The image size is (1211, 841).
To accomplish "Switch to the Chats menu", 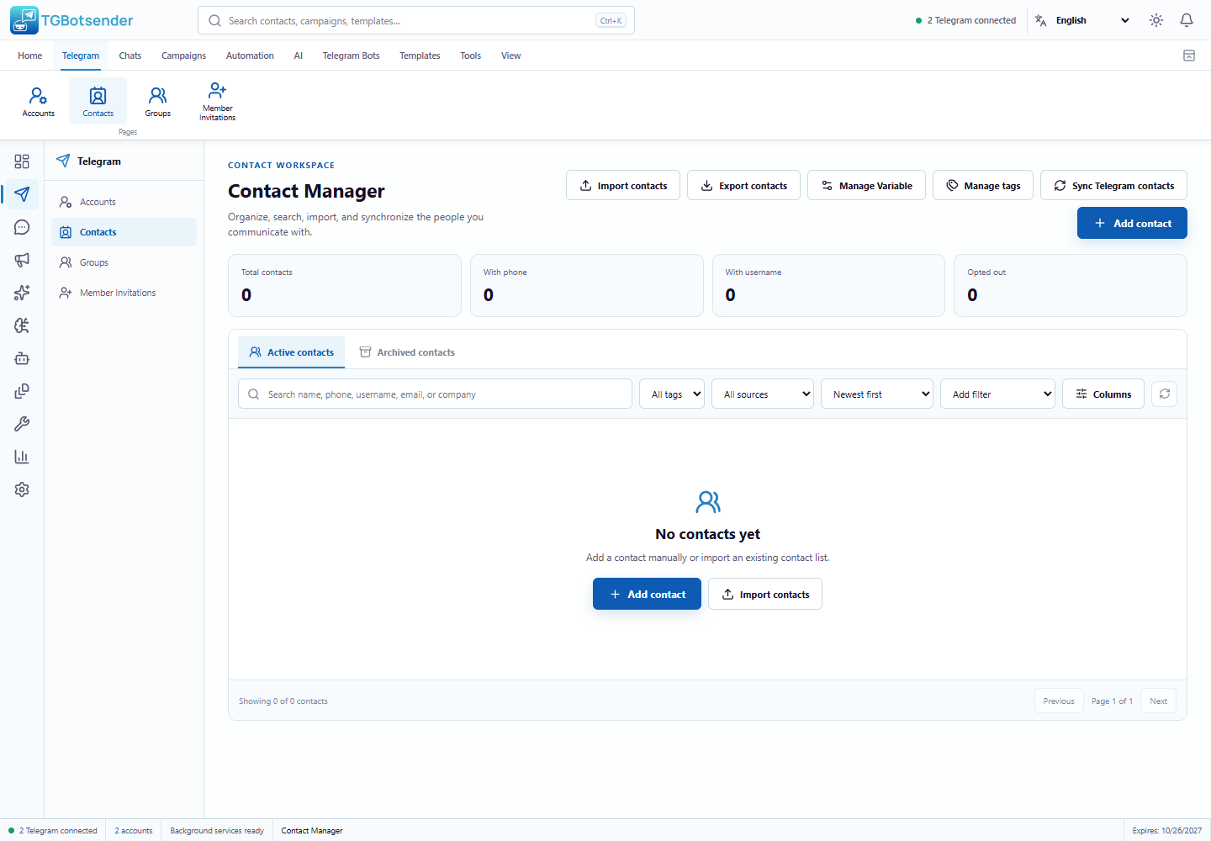I will (x=130, y=56).
